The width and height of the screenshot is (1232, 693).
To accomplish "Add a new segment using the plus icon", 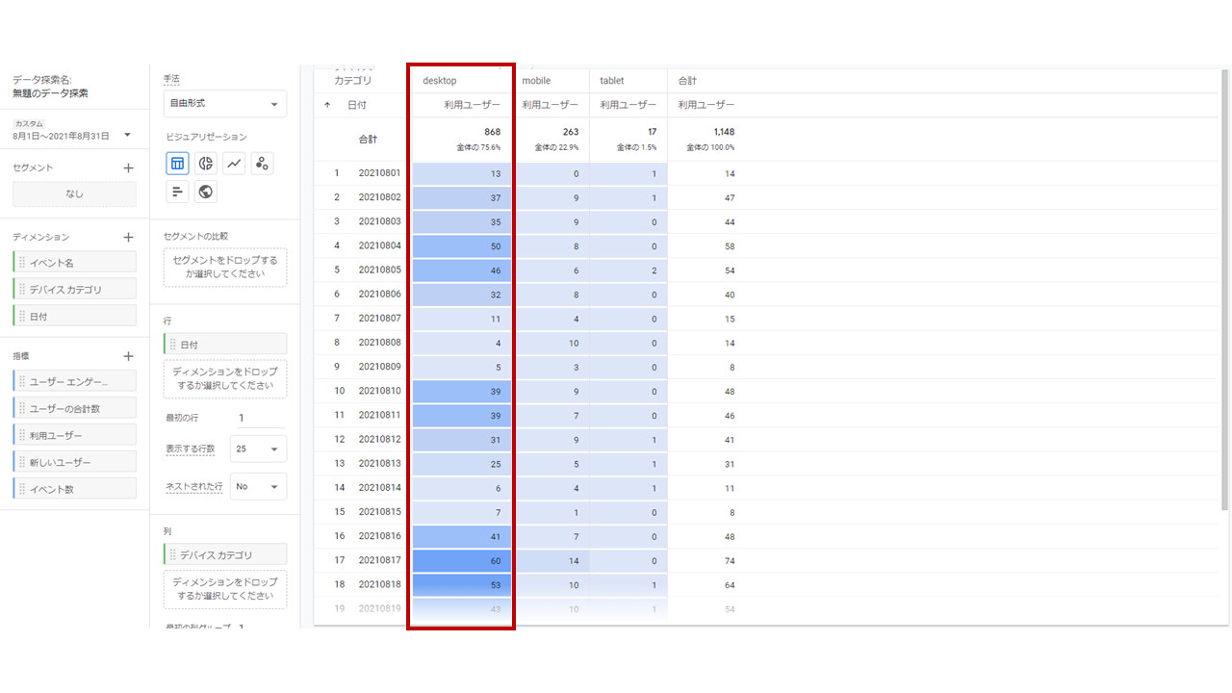I will tap(127, 167).
